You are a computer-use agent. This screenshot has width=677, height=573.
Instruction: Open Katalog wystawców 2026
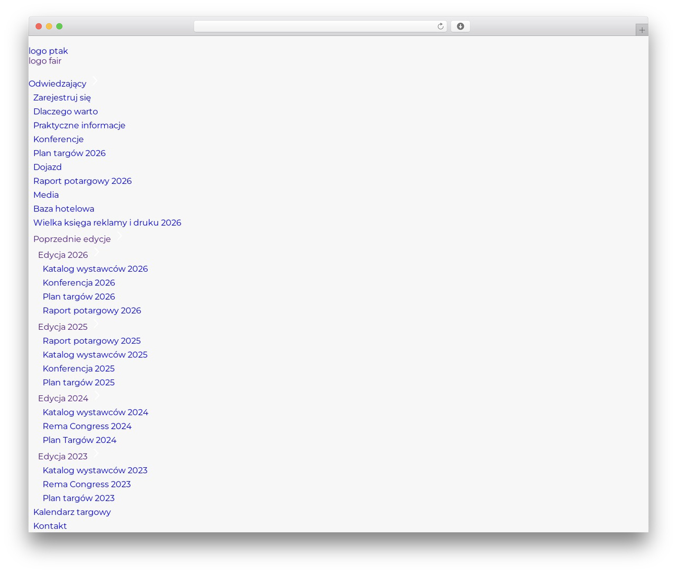coord(95,269)
